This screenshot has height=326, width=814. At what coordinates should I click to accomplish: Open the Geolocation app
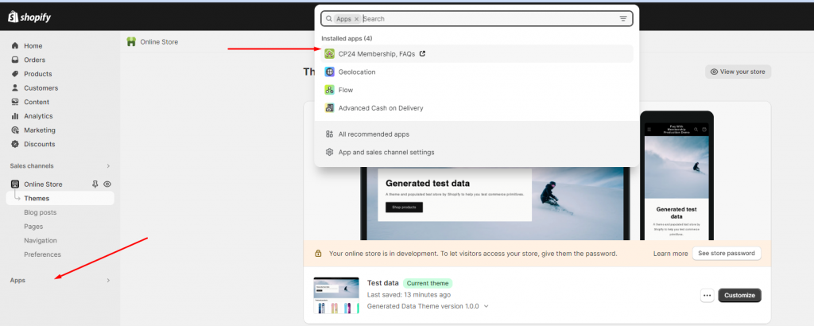[477, 72]
